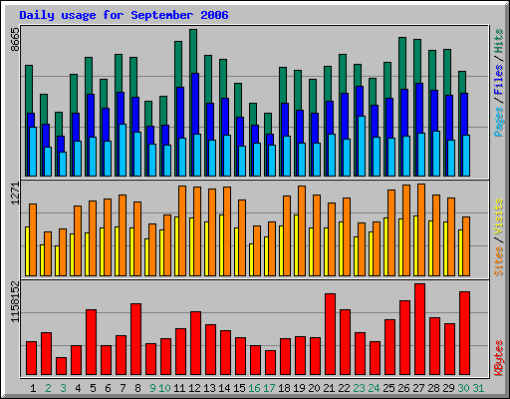Click the Sites legend label
The height and width of the screenshot is (399, 510).
pos(498,261)
